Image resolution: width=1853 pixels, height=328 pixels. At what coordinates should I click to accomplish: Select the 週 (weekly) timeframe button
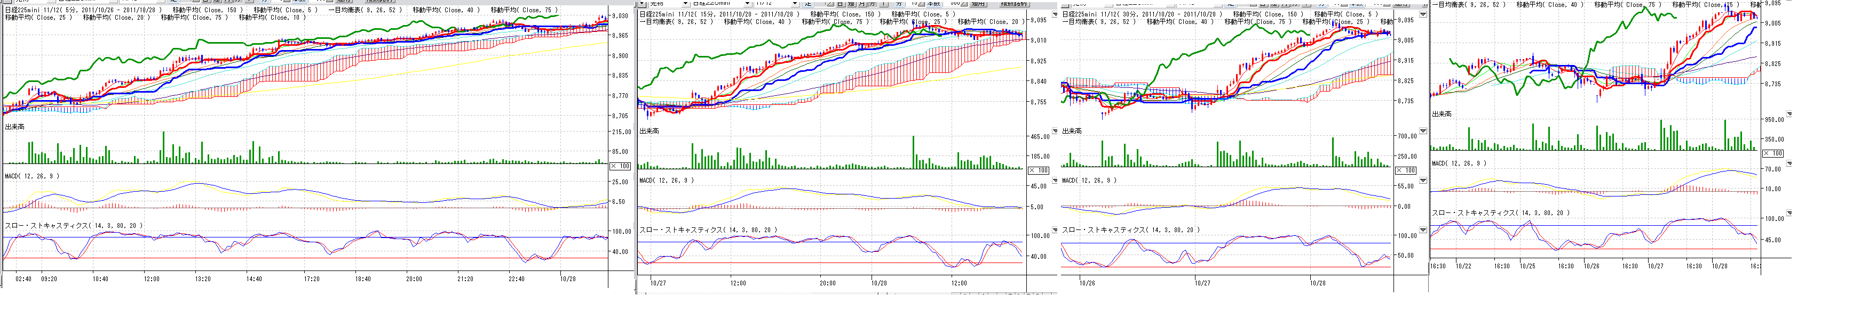tap(851, 4)
